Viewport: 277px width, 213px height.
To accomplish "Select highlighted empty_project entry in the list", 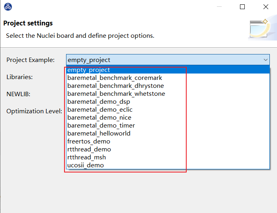I will [x=89, y=70].
